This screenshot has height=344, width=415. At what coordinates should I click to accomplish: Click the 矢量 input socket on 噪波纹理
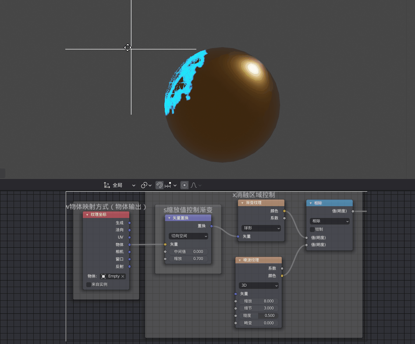236,294
